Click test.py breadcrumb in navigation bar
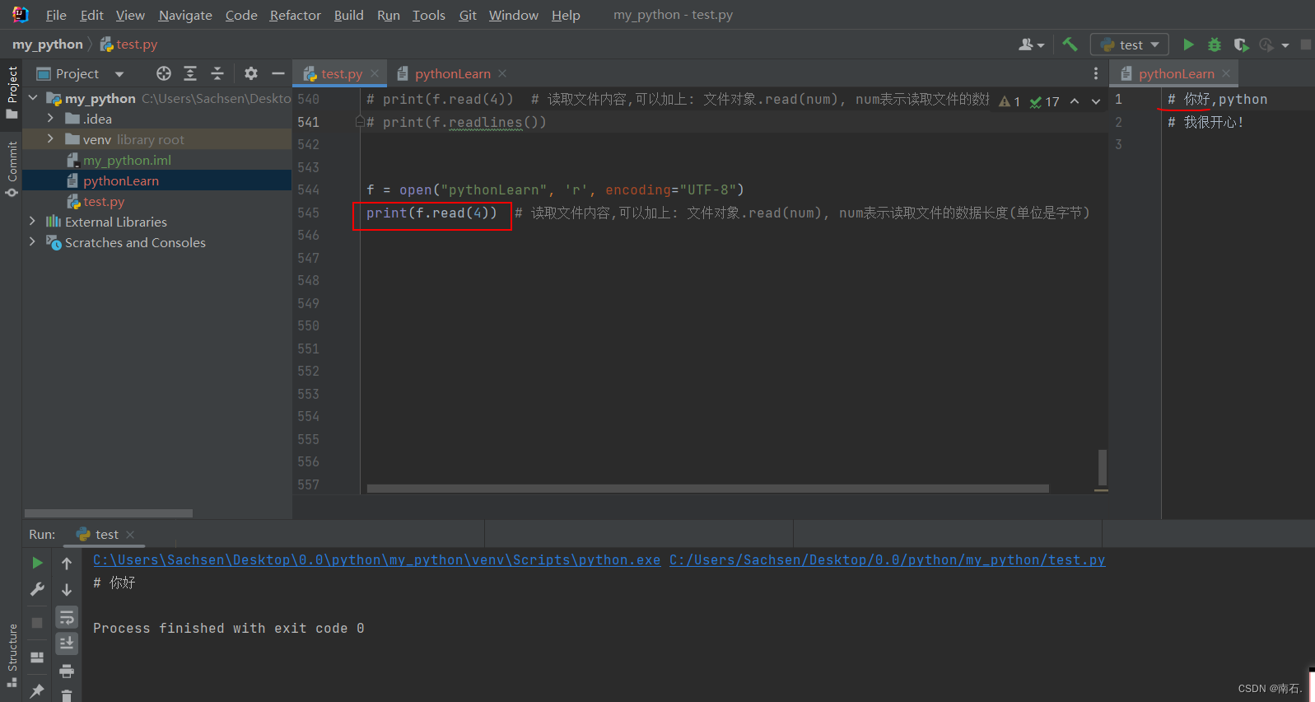Viewport: 1315px width, 702px height. [128, 44]
